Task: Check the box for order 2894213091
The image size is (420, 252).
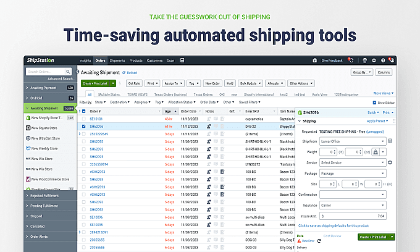Action: coord(84,232)
